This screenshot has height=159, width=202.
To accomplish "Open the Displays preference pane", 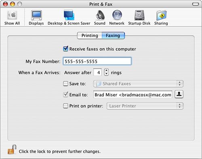I will point(36,15).
